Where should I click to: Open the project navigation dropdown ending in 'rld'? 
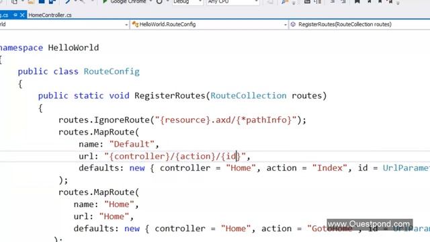pyautogui.click(x=64, y=24)
